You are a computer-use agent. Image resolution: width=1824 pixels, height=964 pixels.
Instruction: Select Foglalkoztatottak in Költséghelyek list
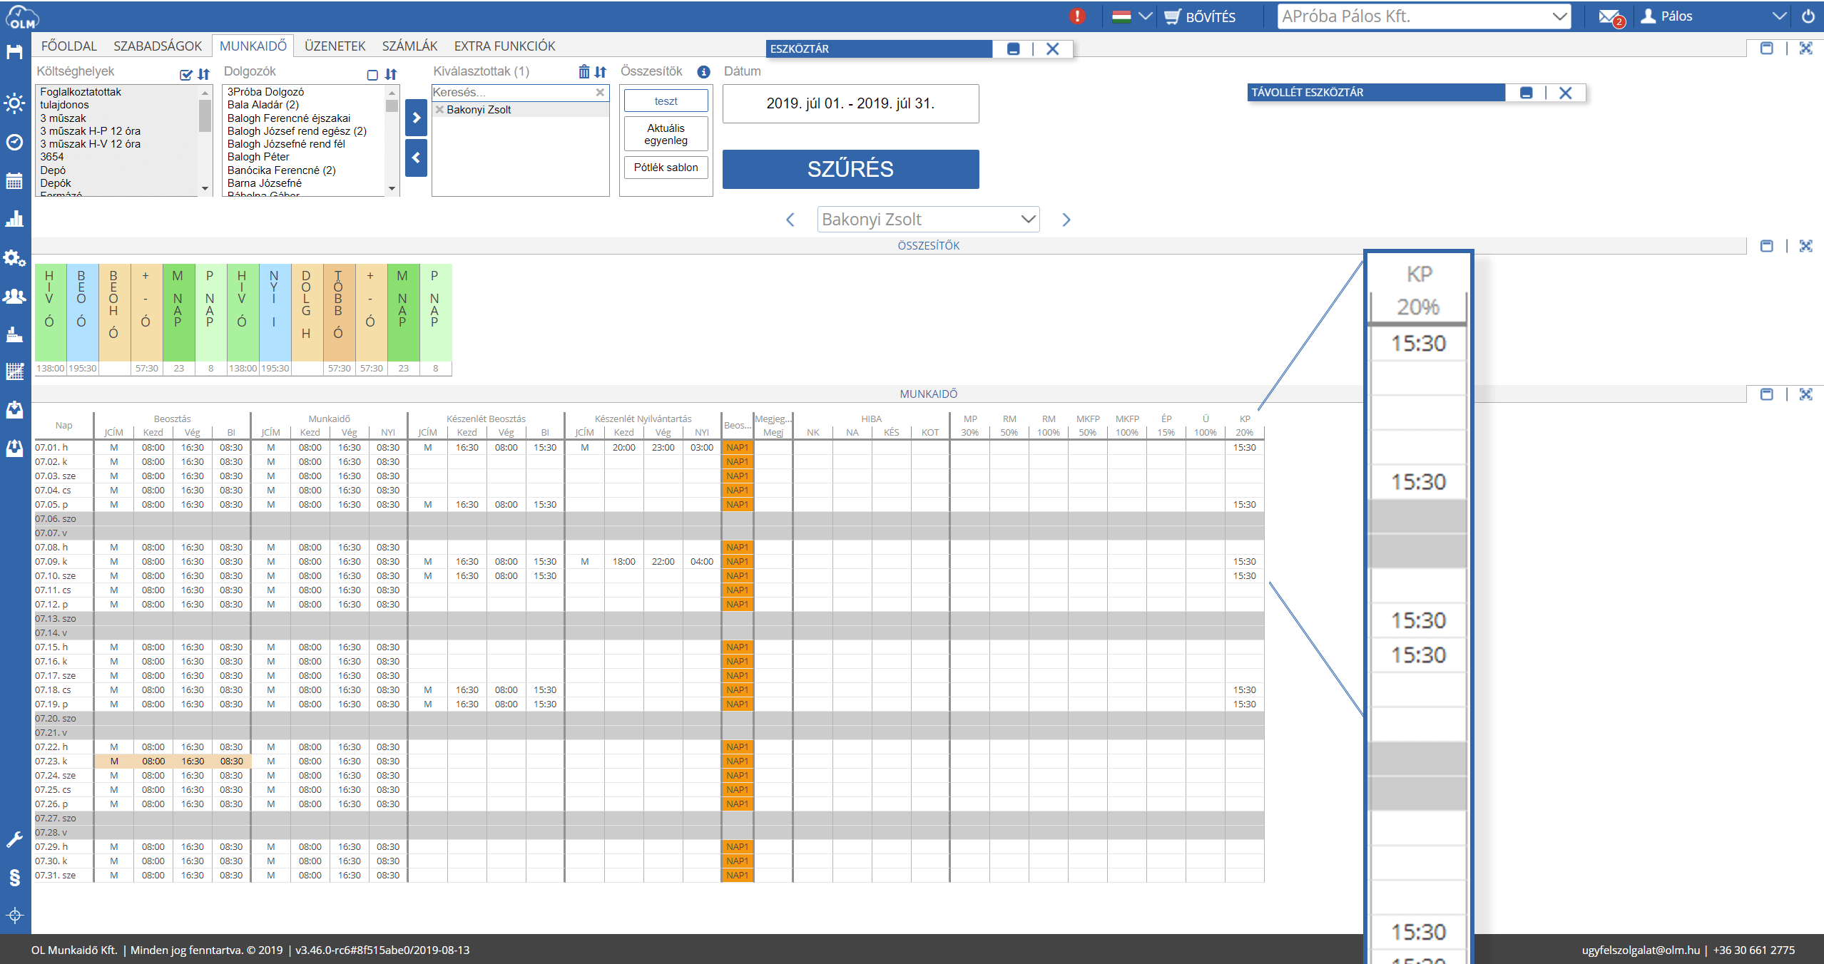[81, 92]
